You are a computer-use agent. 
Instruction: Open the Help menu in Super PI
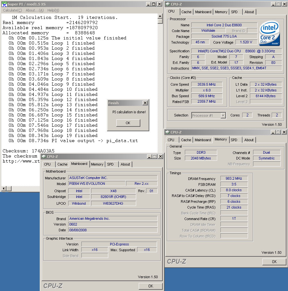point(53,10)
